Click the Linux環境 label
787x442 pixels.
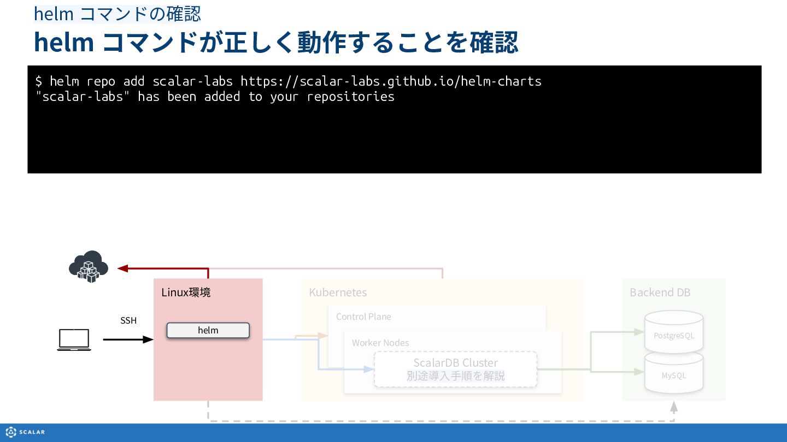click(186, 292)
